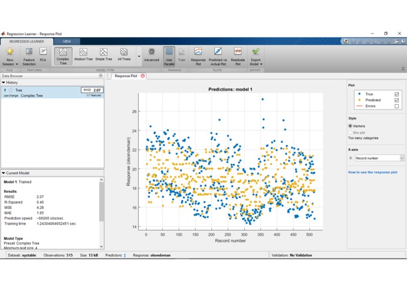Screen dimensions: 407x289
Task: Toggle the True points checkbox
Action: (396, 94)
